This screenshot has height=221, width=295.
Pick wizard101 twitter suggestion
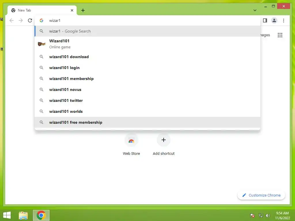[148, 100]
